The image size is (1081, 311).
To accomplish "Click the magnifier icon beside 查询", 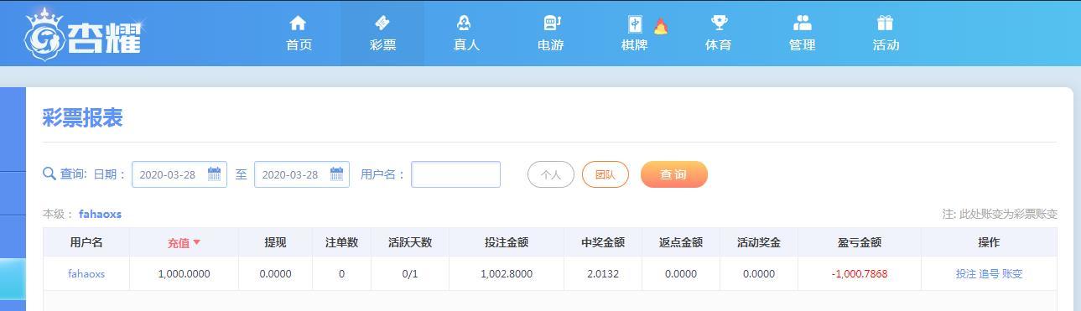I will (49, 174).
